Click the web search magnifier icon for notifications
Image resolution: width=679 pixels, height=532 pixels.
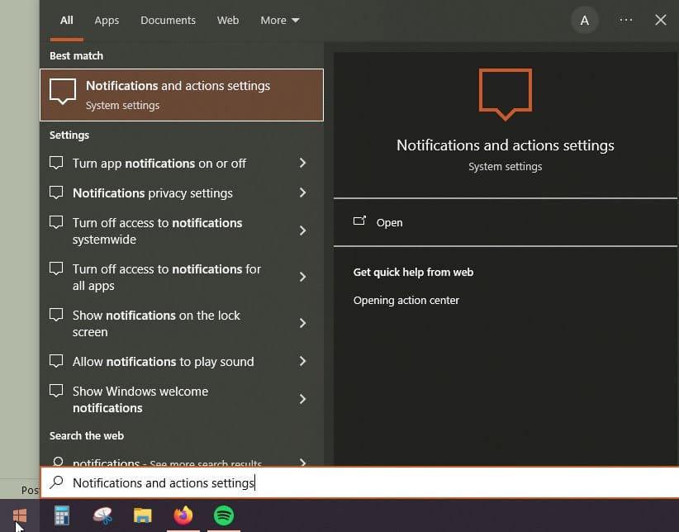tap(58, 462)
